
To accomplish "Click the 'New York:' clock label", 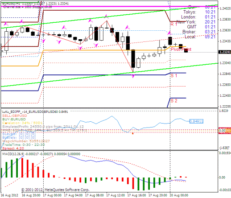I will pyautogui.click(x=186, y=22).
